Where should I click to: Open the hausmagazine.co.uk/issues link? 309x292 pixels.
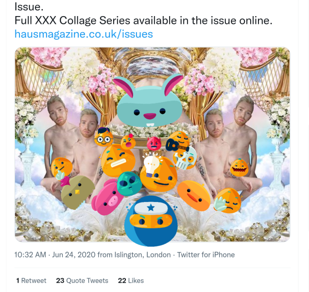(x=84, y=34)
